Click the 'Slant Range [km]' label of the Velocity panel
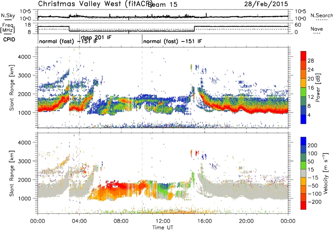The height and width of the screenshot is (230, 333). click(12, 174)
